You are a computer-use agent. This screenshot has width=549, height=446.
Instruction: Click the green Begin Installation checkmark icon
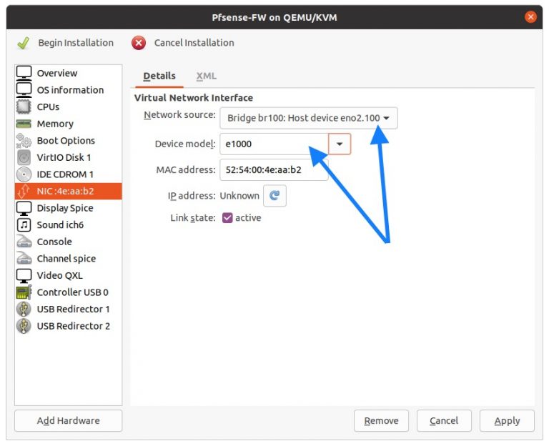[x=24, y=43]
